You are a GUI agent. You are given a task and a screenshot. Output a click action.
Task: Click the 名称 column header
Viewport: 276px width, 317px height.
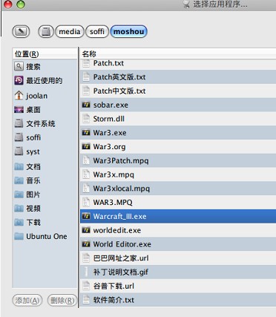pyautogui.click(x=178, y=53)
